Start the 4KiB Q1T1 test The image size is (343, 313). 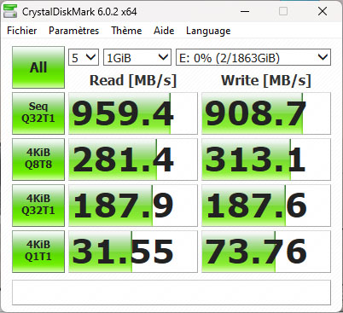click(x=38, y=252)
